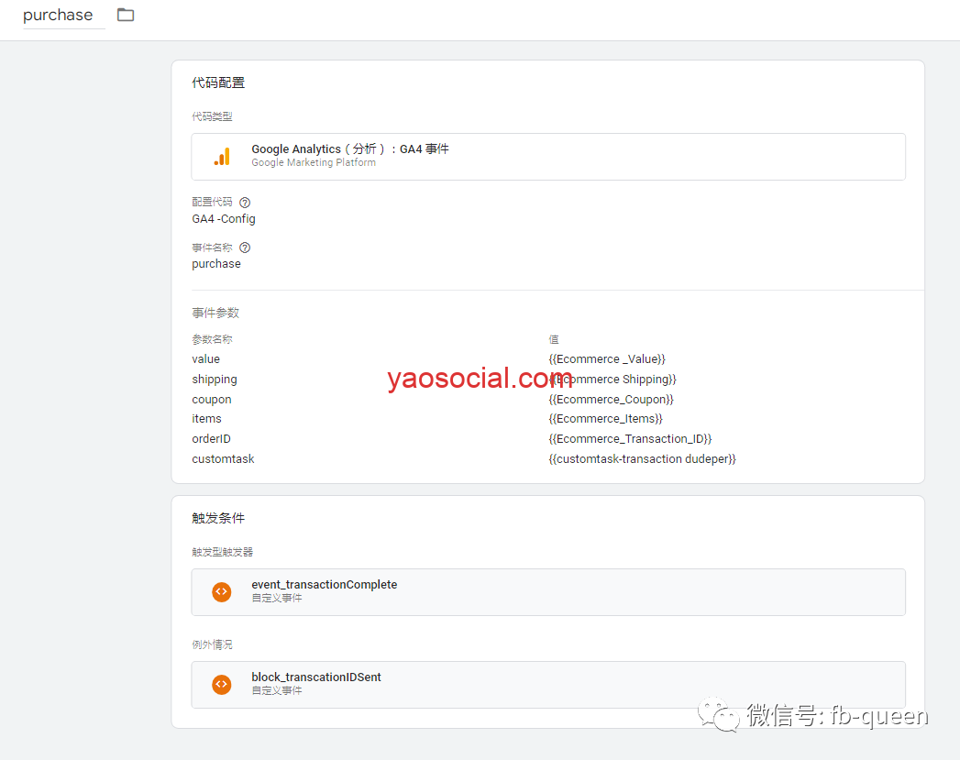Click the event_transactionComplete trigger icon
Screen dimensions: 960x760
click(222, 591)
